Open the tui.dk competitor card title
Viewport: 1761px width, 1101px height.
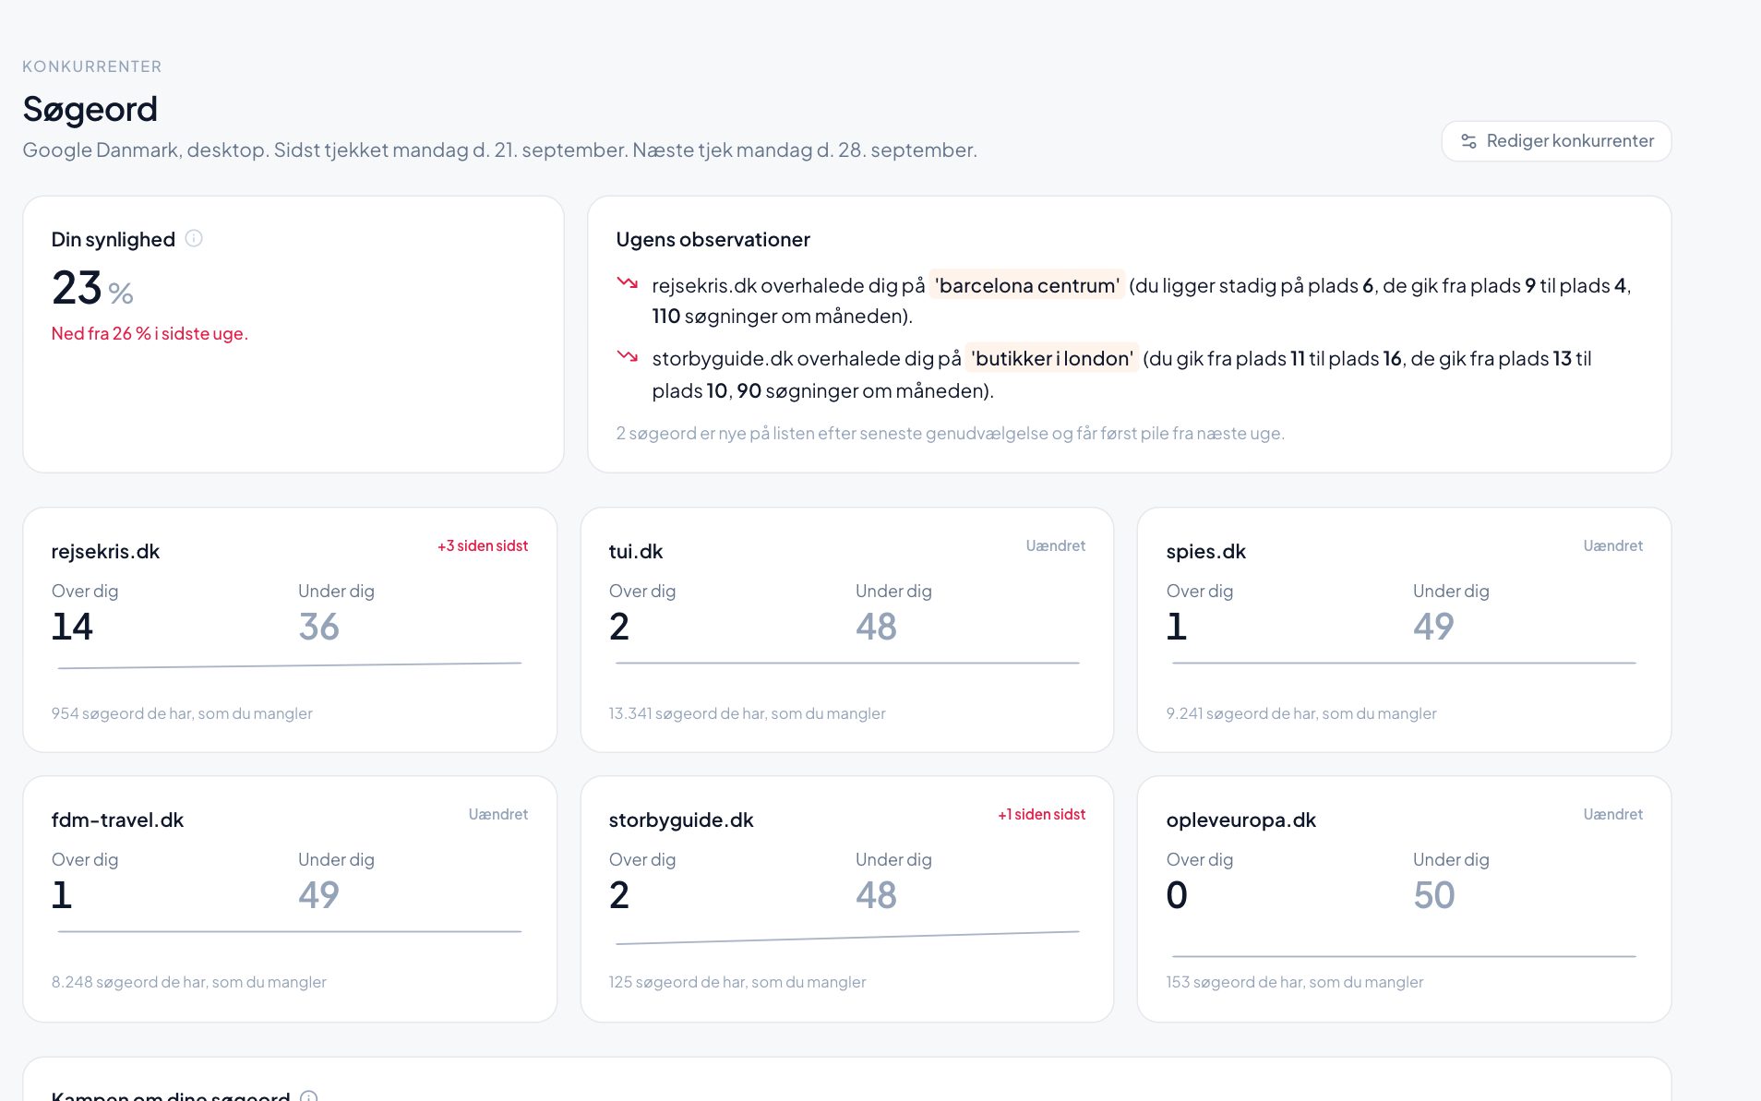[x=636, y=551]
